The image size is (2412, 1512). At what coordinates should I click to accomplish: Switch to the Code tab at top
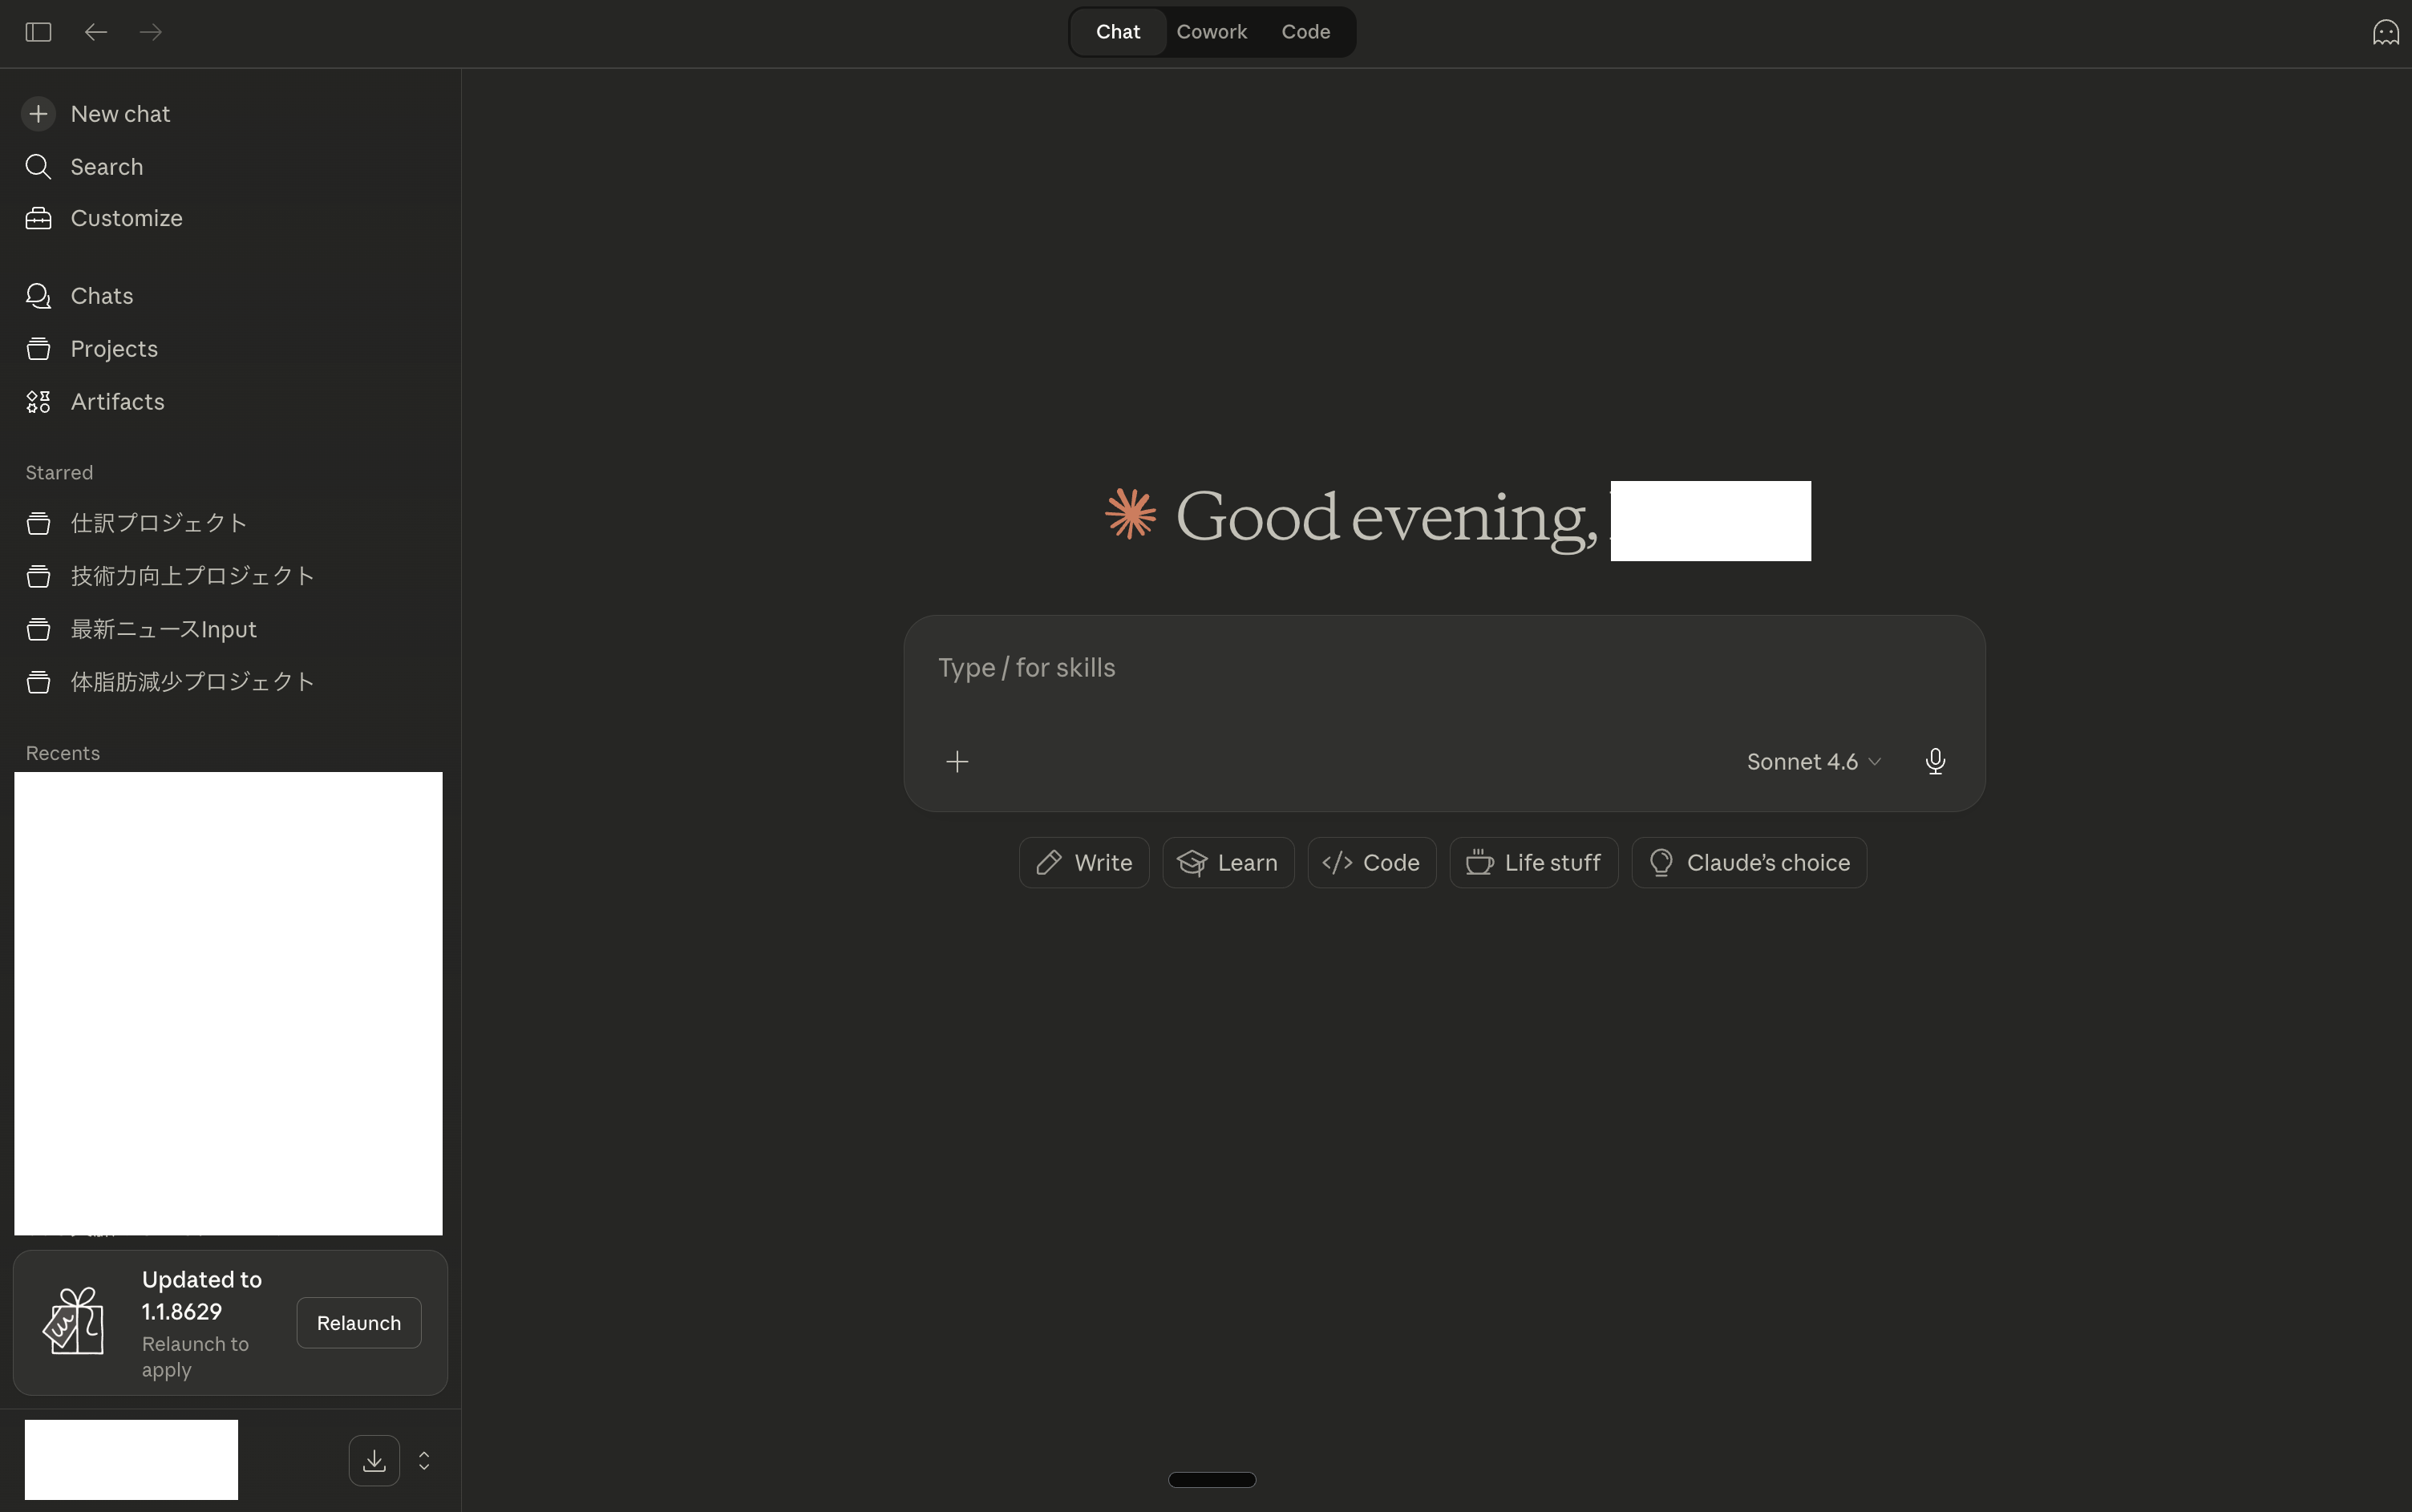(1305, 32)
